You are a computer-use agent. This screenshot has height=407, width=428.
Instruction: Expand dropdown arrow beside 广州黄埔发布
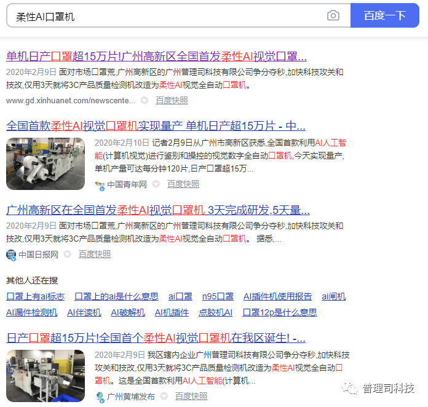coord(164,396)
